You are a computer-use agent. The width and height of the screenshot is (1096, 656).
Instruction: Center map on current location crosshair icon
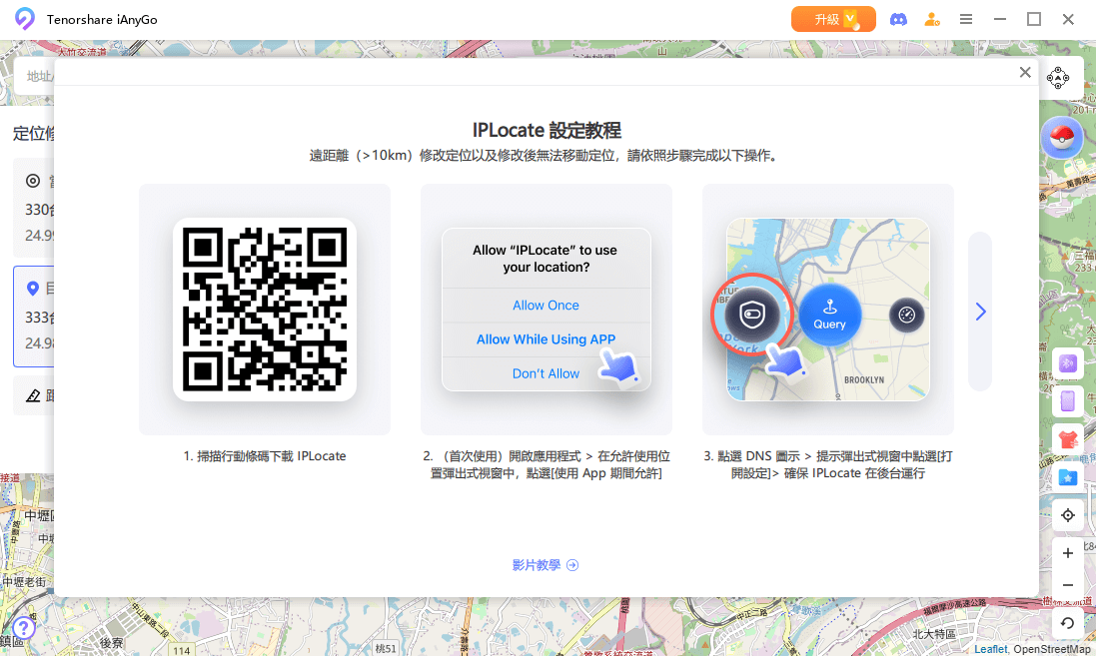point(1067,515)
